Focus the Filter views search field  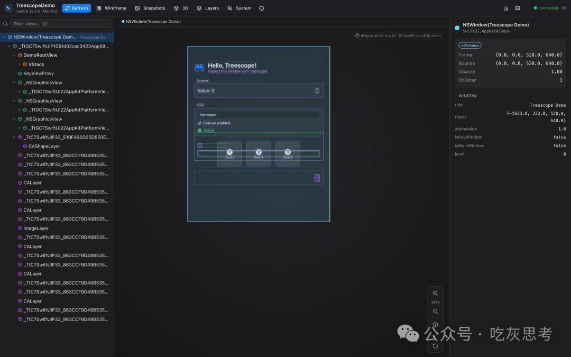point(60,24)
